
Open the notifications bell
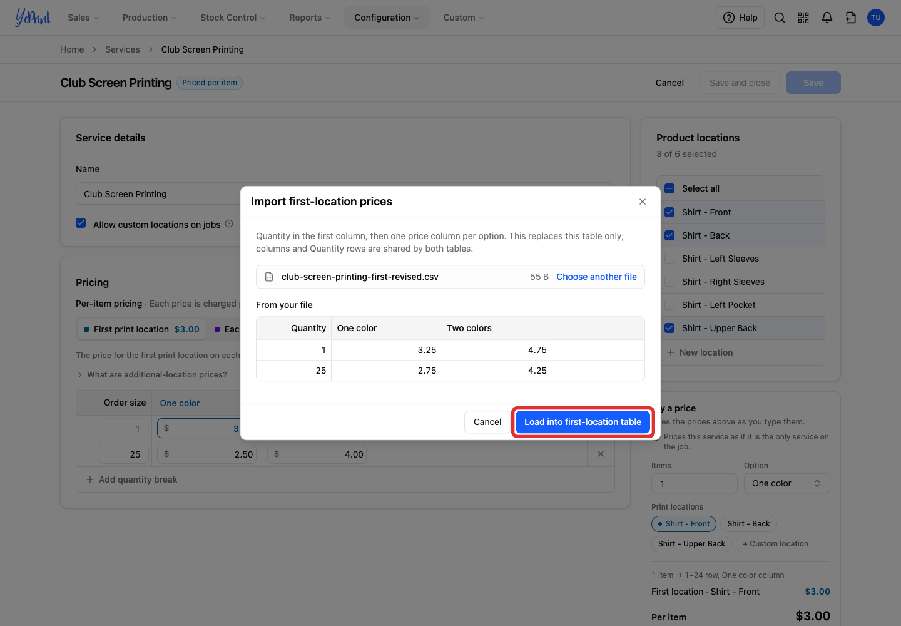pos(827,18)
